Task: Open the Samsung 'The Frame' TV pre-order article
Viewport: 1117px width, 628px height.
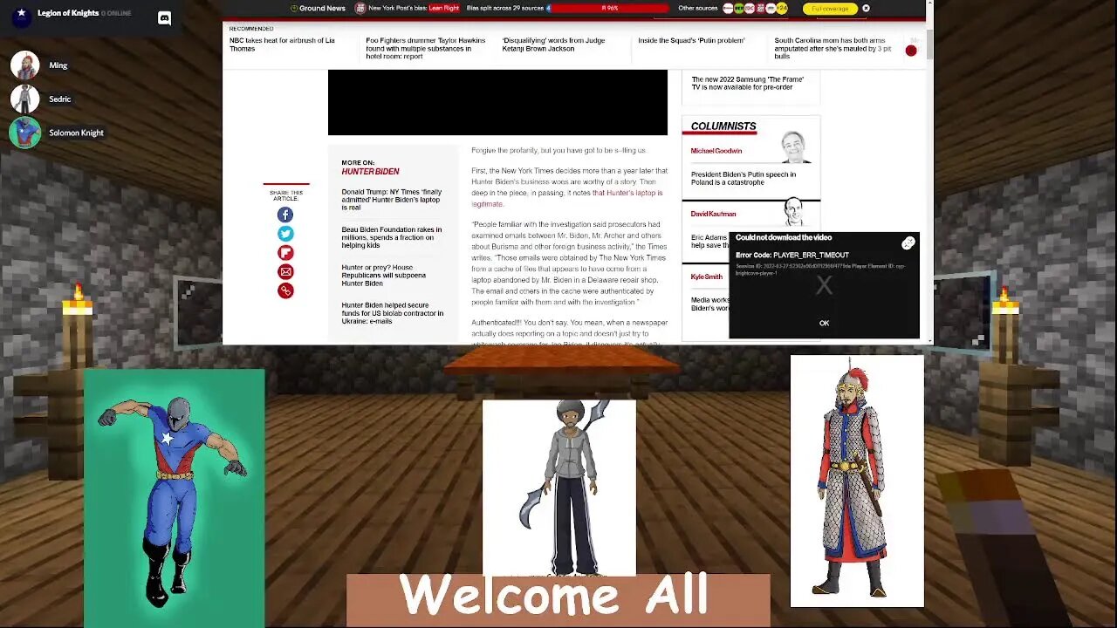Action: point(748,83)
